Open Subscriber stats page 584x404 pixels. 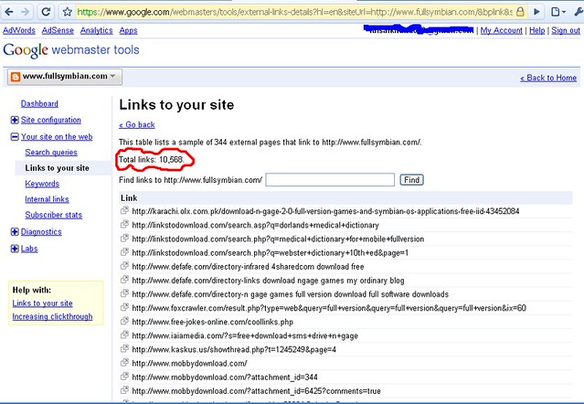tap(54, 215)
